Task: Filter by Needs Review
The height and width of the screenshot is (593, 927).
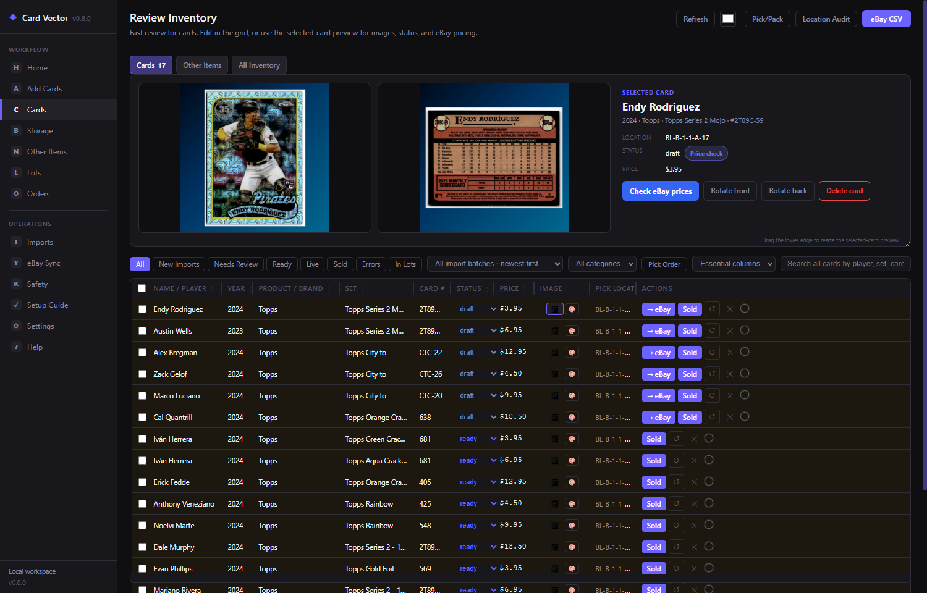Action: 235,264
